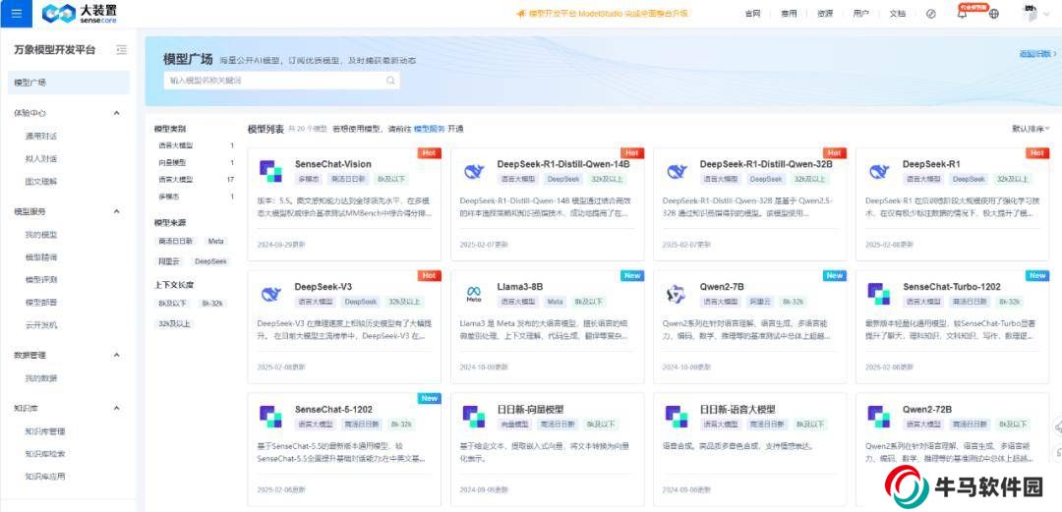Viewport: 1062px width, 512px height.
Task: Toggle the 阿里云 model source filter
Action: click(x=169, y=261)
